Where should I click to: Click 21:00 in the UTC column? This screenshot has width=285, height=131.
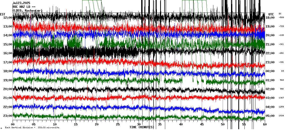(x=270, y=44)
